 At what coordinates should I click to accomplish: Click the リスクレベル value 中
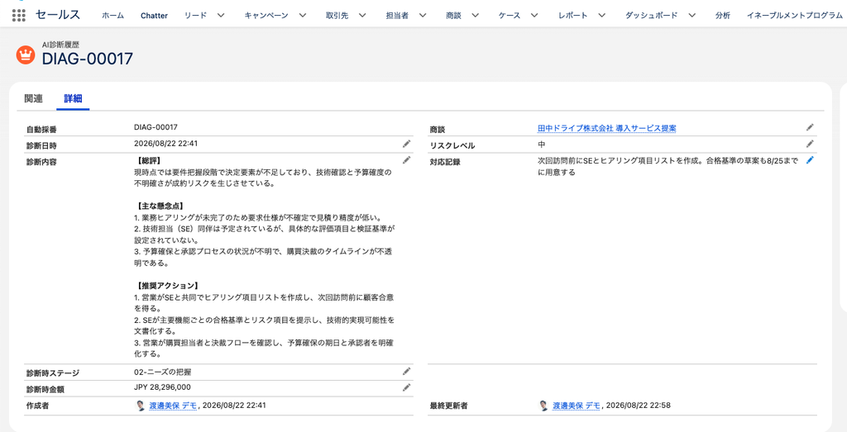coord(541,144)
